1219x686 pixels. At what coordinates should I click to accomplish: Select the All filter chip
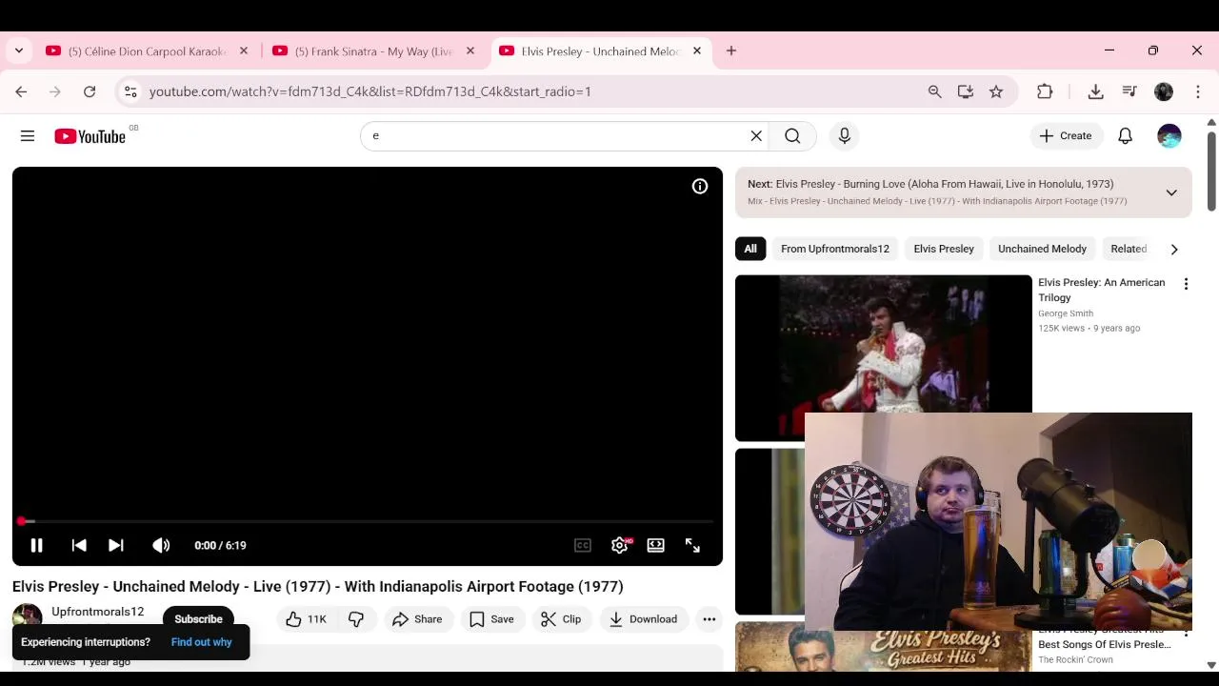pos(750,249)
